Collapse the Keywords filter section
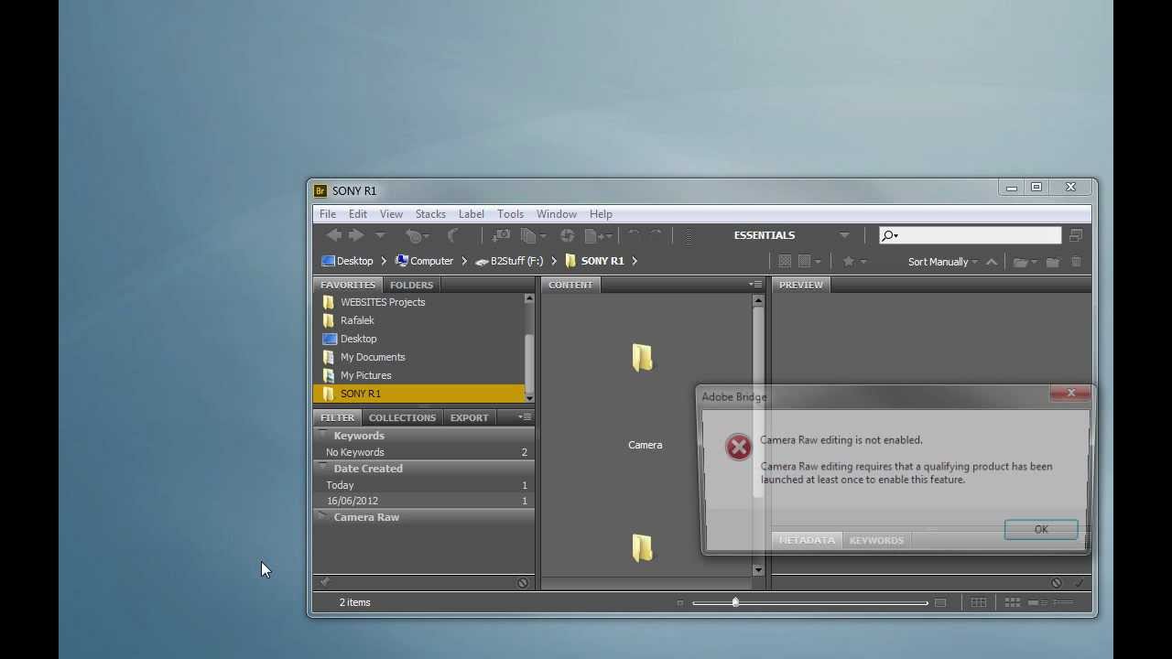The image size is (1172, 659). pos(322,436)
